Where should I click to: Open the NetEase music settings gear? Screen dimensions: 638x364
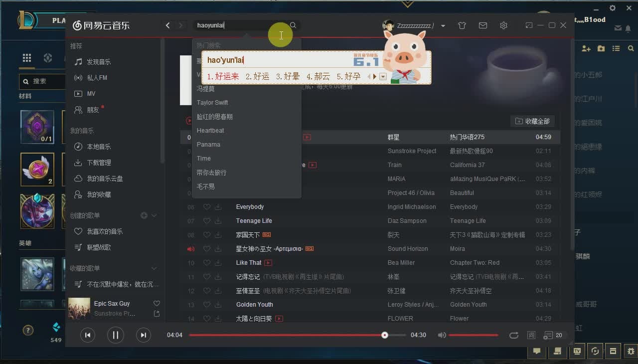click(504, 25)
